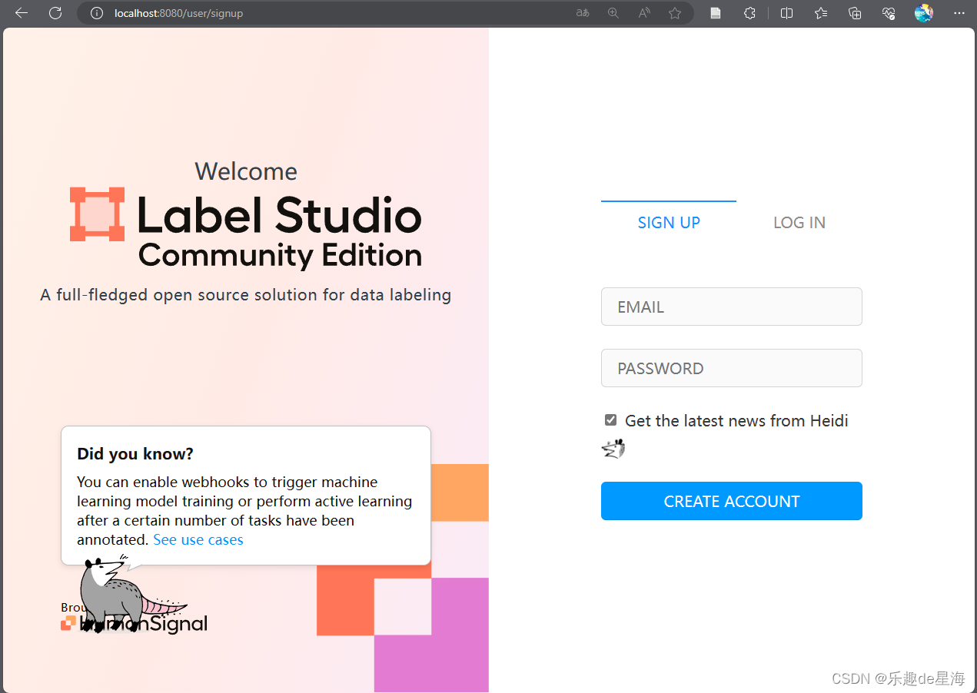Open the Collections icon

[x=855, y=13]
